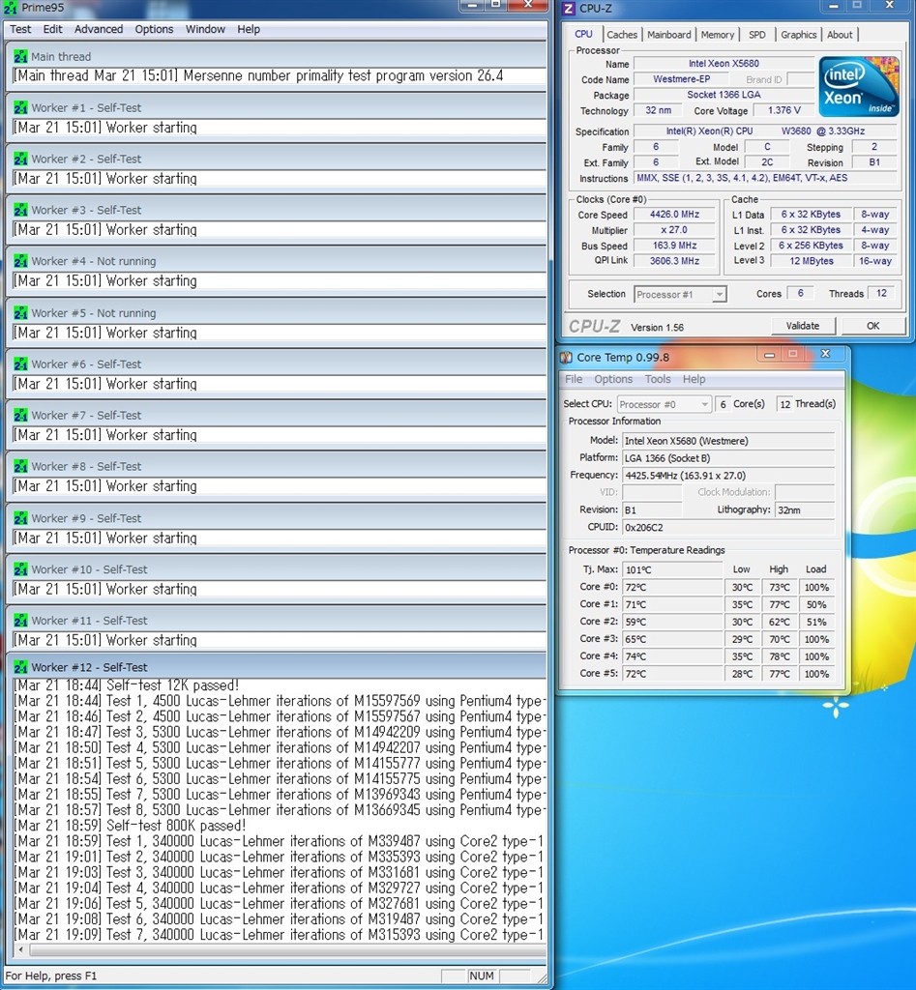Image resolution: width=916 pixels, height=990 pixels.
Task: Click the Core Temp title bar icon
Action: (x=567, y=358)
